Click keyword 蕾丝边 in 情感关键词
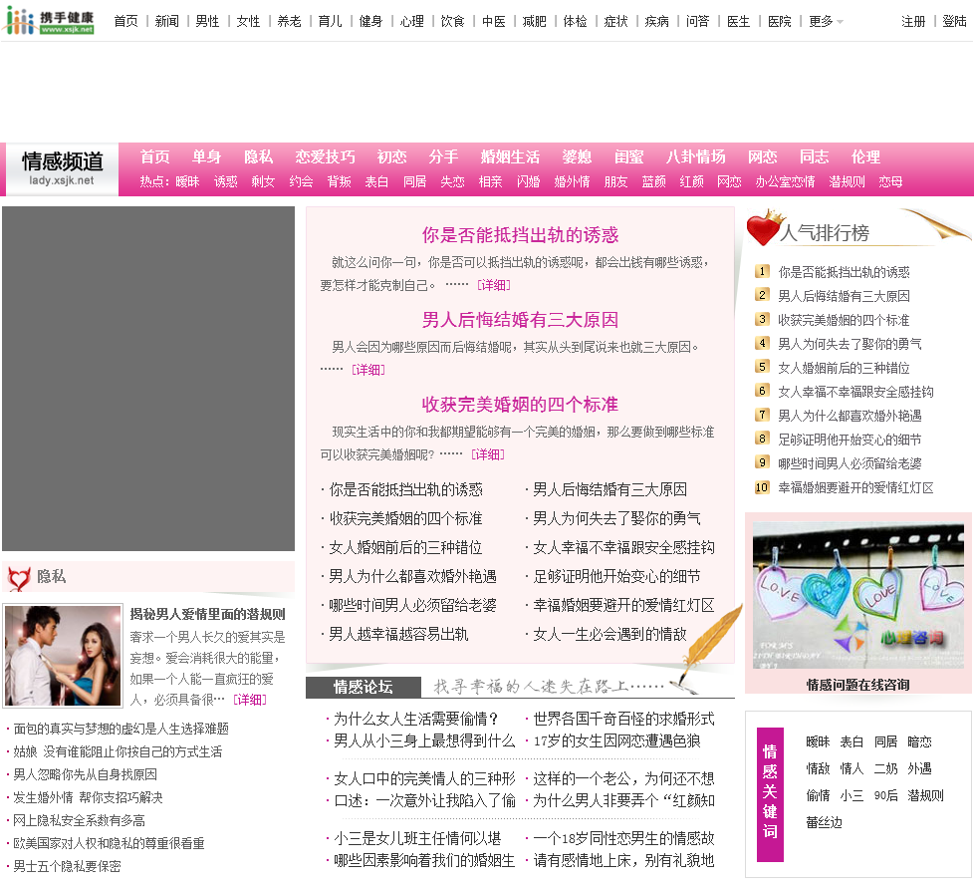This screenshot has height=886, width=974. coord(824,822)
